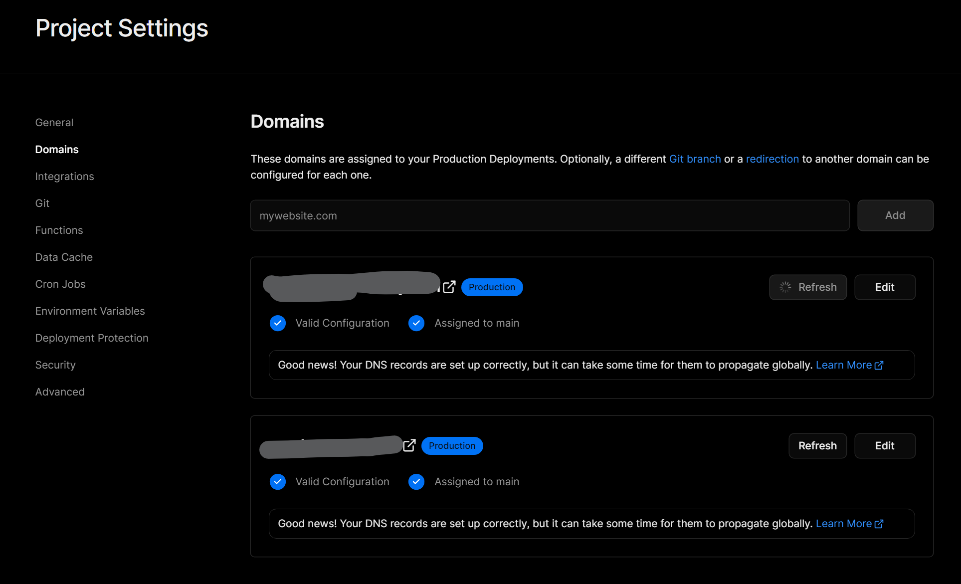Screen dimensions: 961x584
Task: Click the Add button to add a domain
Action: click(895, 215)
